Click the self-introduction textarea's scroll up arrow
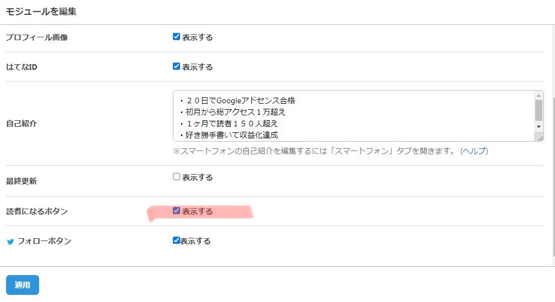Screen dimensions: 555x302 click(x=538, y=96)
